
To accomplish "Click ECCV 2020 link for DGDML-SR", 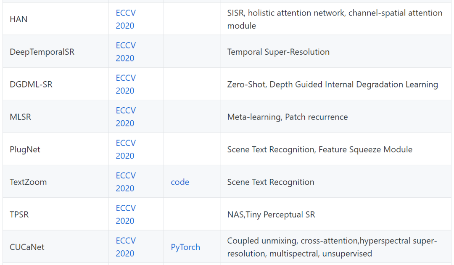I will tap(126, 84).
